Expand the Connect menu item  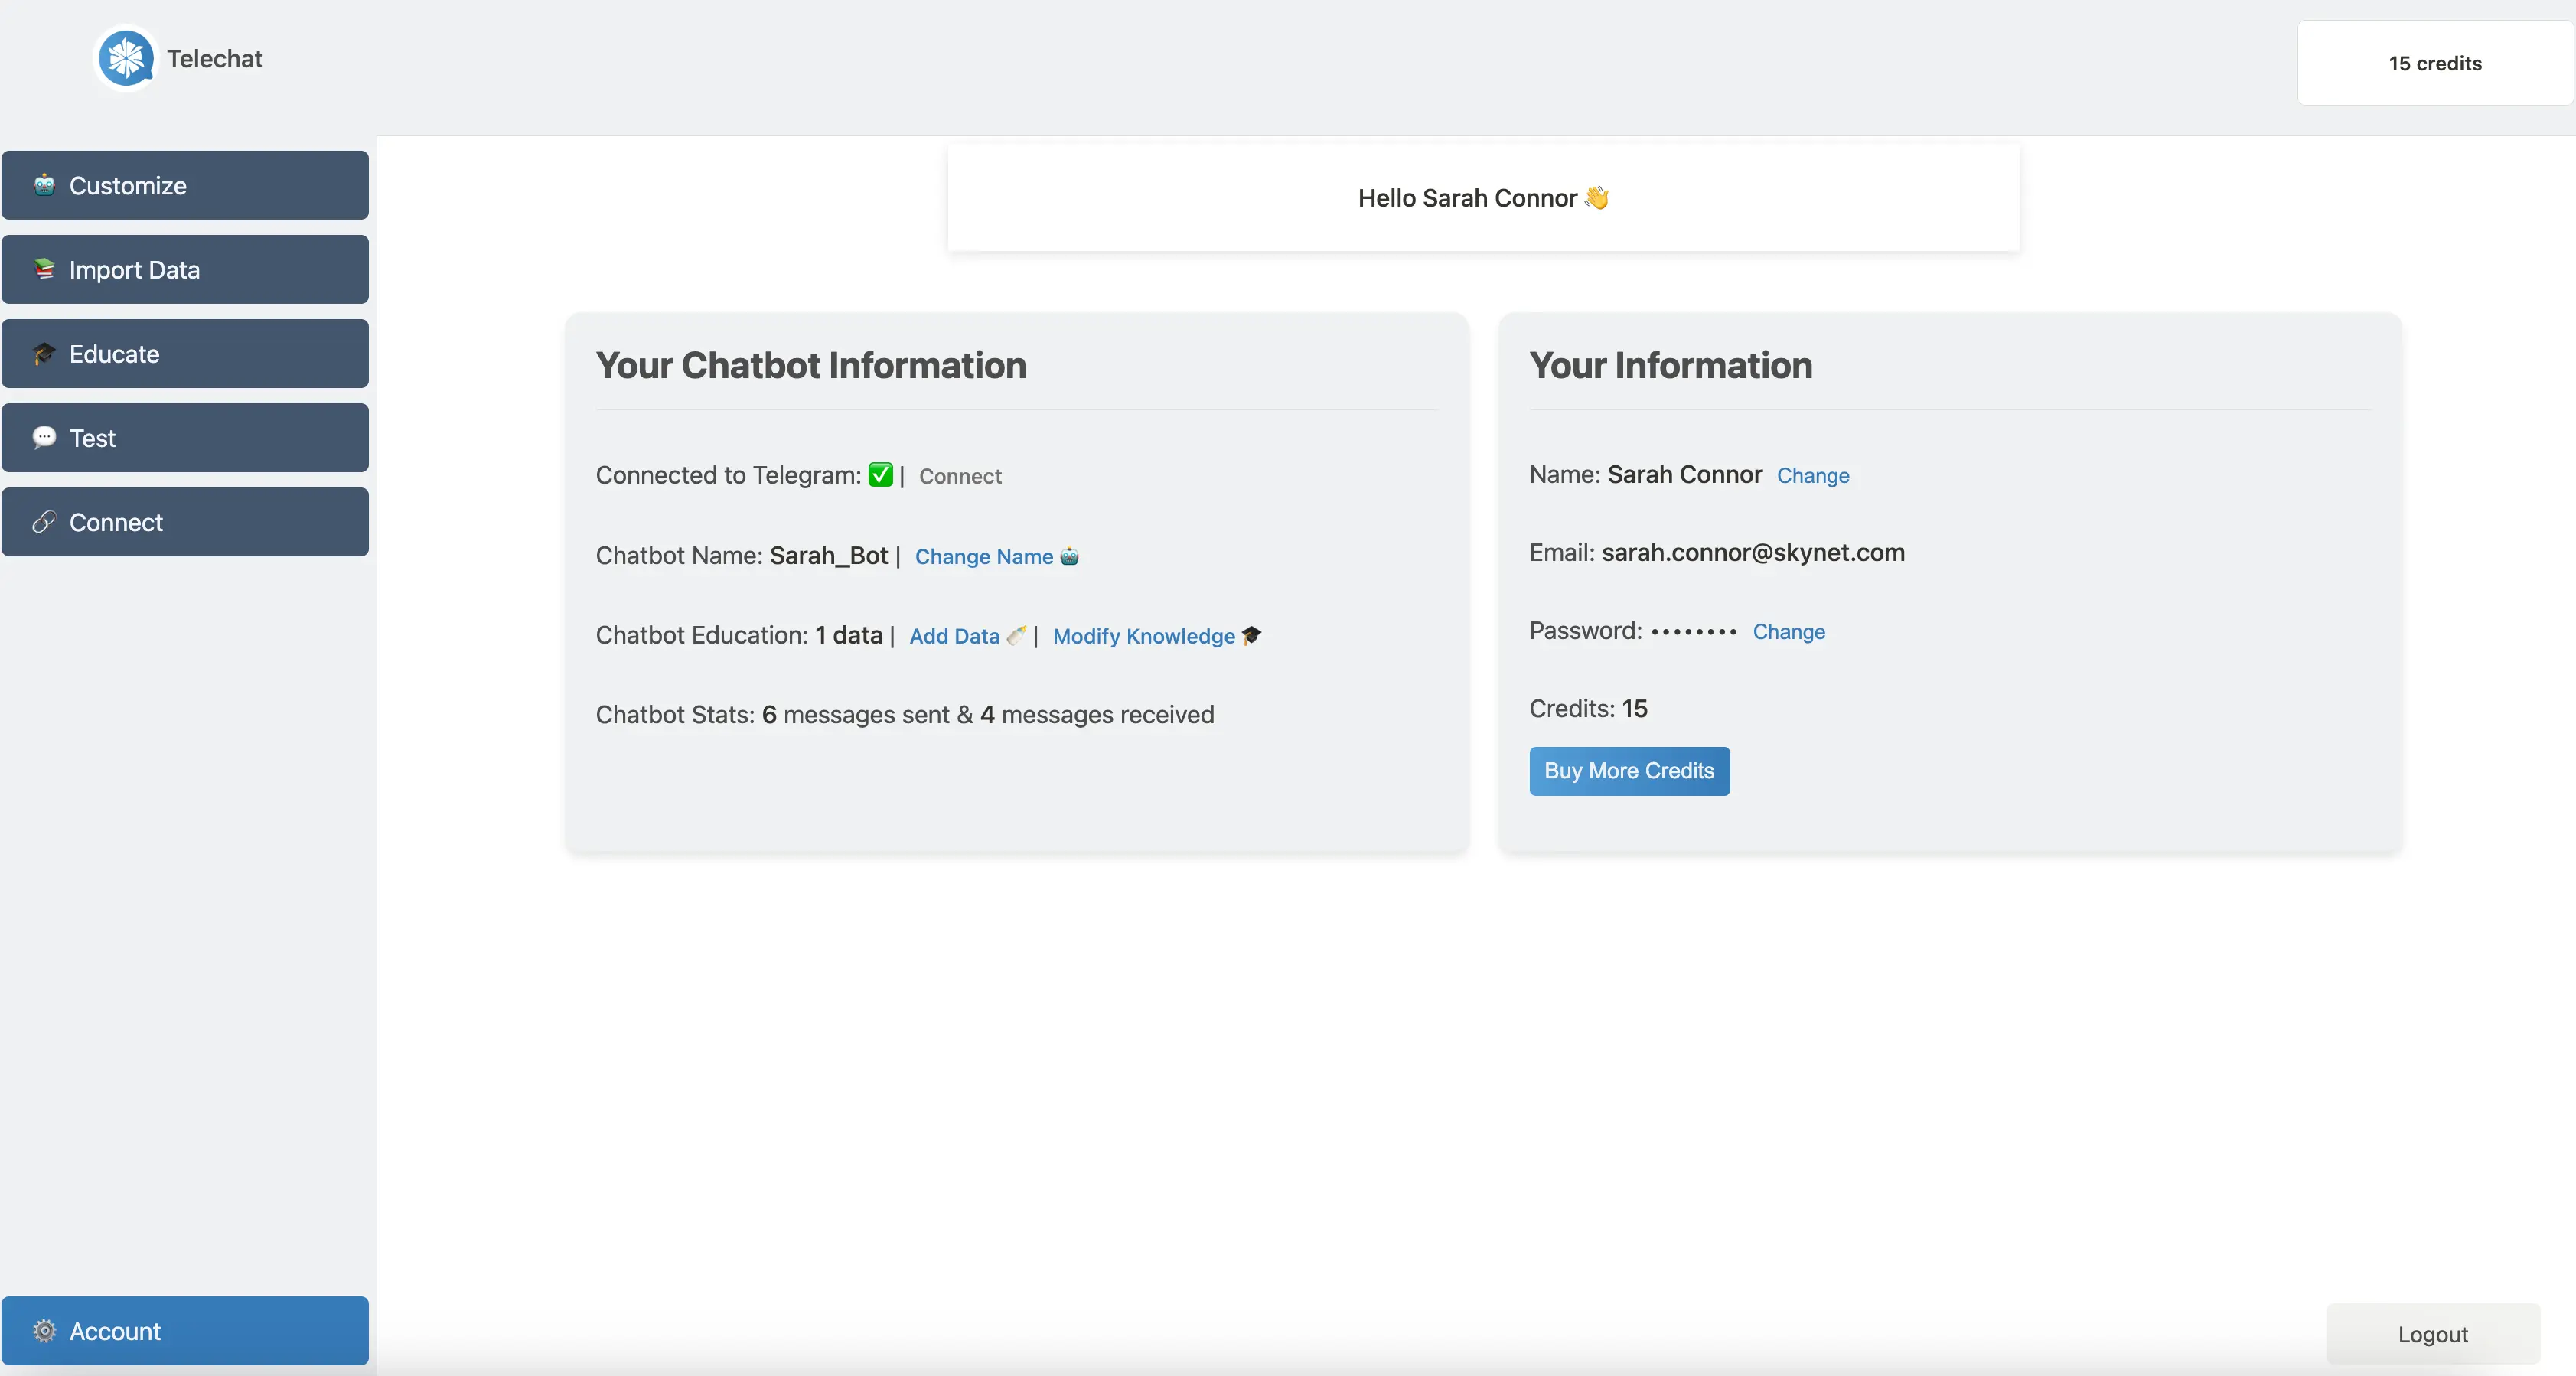pos(184,521)
